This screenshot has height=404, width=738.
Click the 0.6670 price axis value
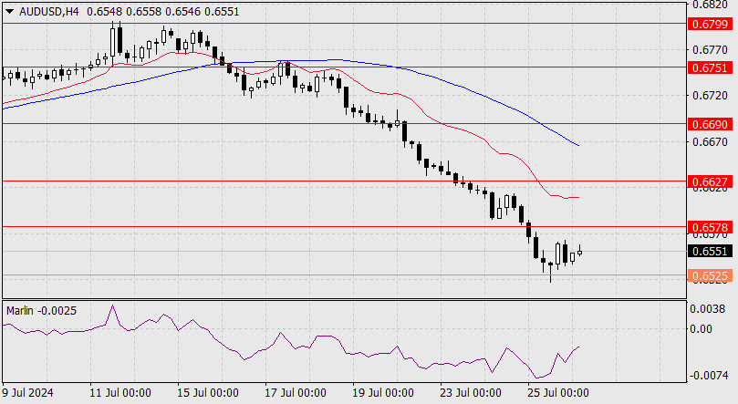(710, 141)
